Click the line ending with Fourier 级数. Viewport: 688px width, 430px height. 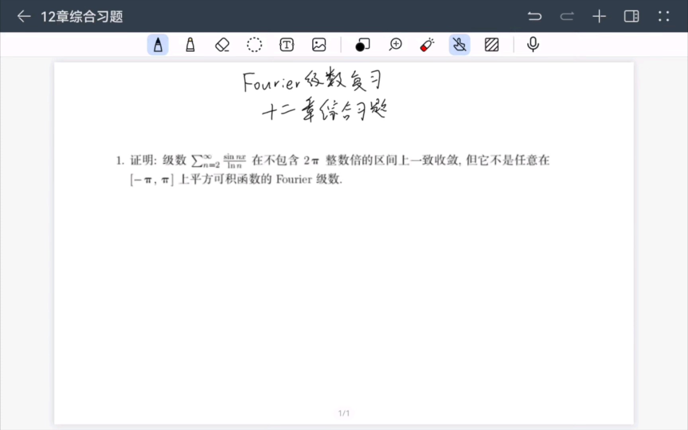(x=236, y=180)
